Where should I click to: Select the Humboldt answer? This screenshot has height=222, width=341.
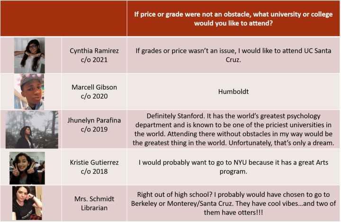pos(233,92)
